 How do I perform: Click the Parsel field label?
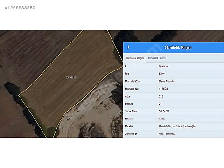[x=129, y=104]
